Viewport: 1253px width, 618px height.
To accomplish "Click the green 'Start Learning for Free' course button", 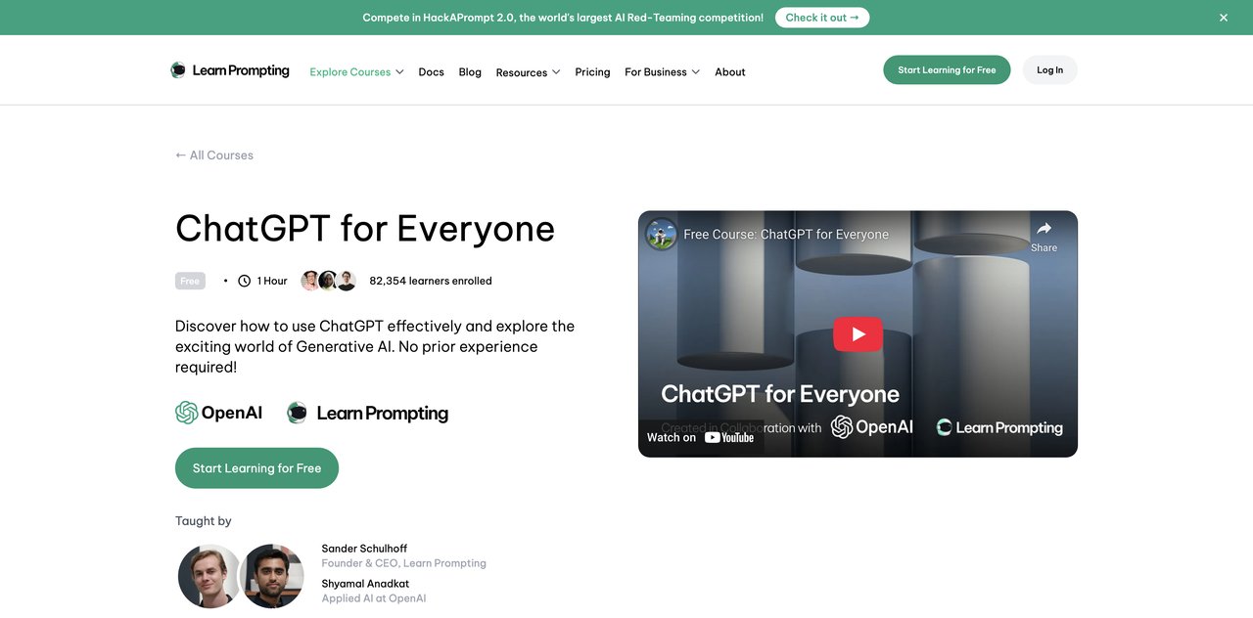I will 256,468.
